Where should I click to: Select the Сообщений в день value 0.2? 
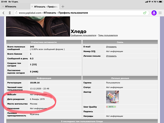pos(32,59)
